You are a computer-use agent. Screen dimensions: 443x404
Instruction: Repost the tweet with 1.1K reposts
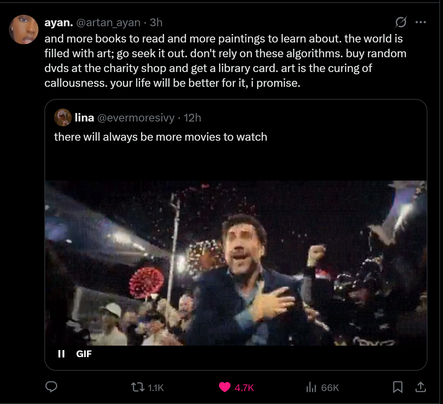coord(147,387)
